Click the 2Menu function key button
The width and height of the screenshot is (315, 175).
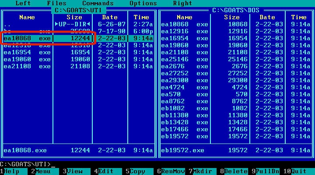coord(45,171)
